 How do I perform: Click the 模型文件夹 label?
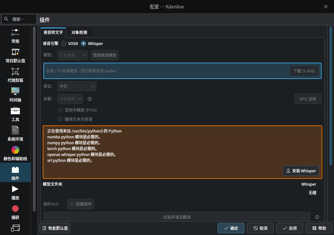pyautogui.click(x=53, y=184)
